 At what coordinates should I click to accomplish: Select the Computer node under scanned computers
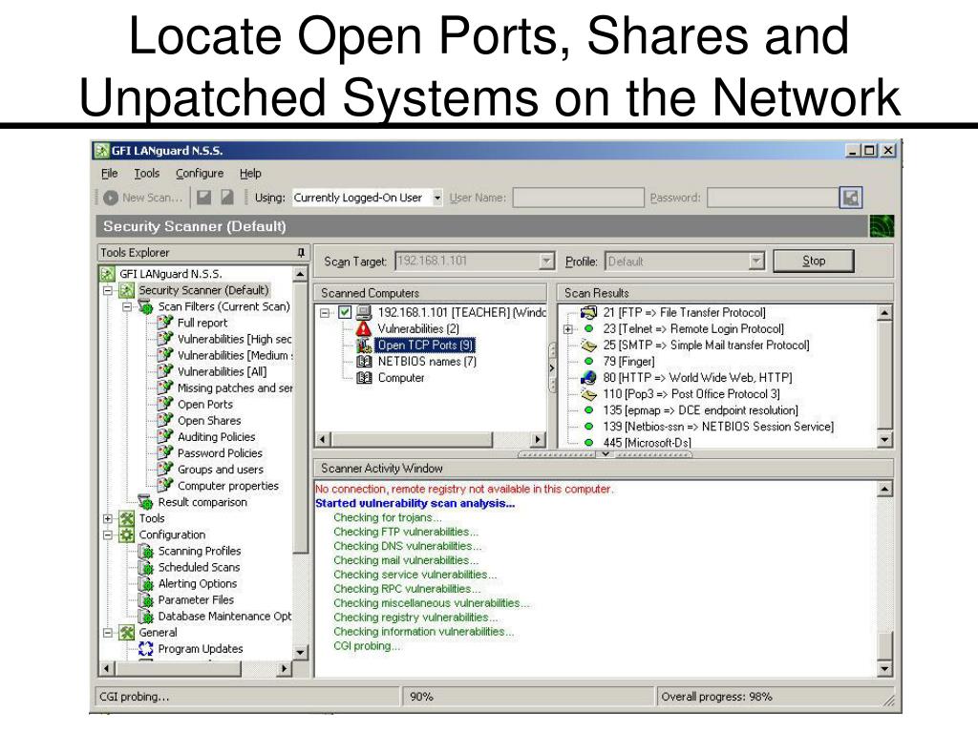click(x=401, y=378)
